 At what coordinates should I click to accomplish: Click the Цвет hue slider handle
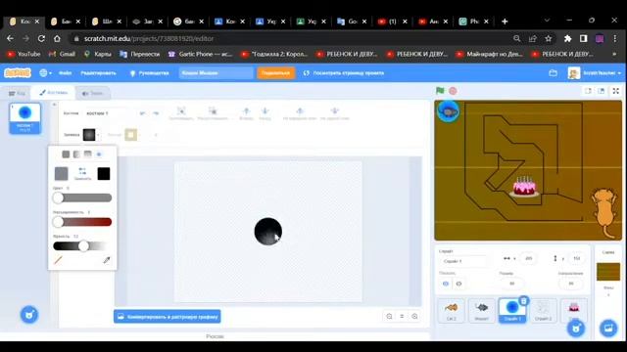pyautogui.click(x=59, y=198)
